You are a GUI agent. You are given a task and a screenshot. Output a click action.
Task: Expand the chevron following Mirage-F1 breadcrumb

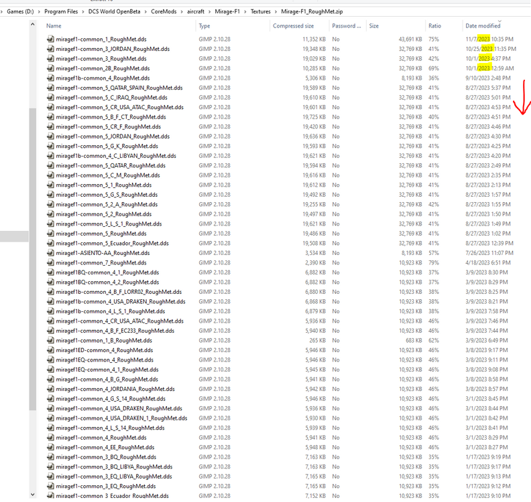pos(245,11)
